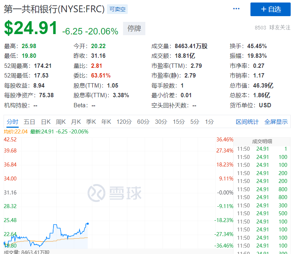
Task: Switch to the 日K daily candlestick tab
Action: 46,122
